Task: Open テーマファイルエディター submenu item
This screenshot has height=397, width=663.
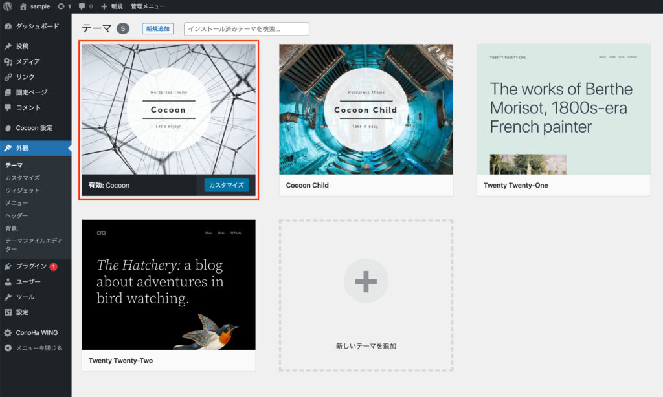Action: click(34, 244)
